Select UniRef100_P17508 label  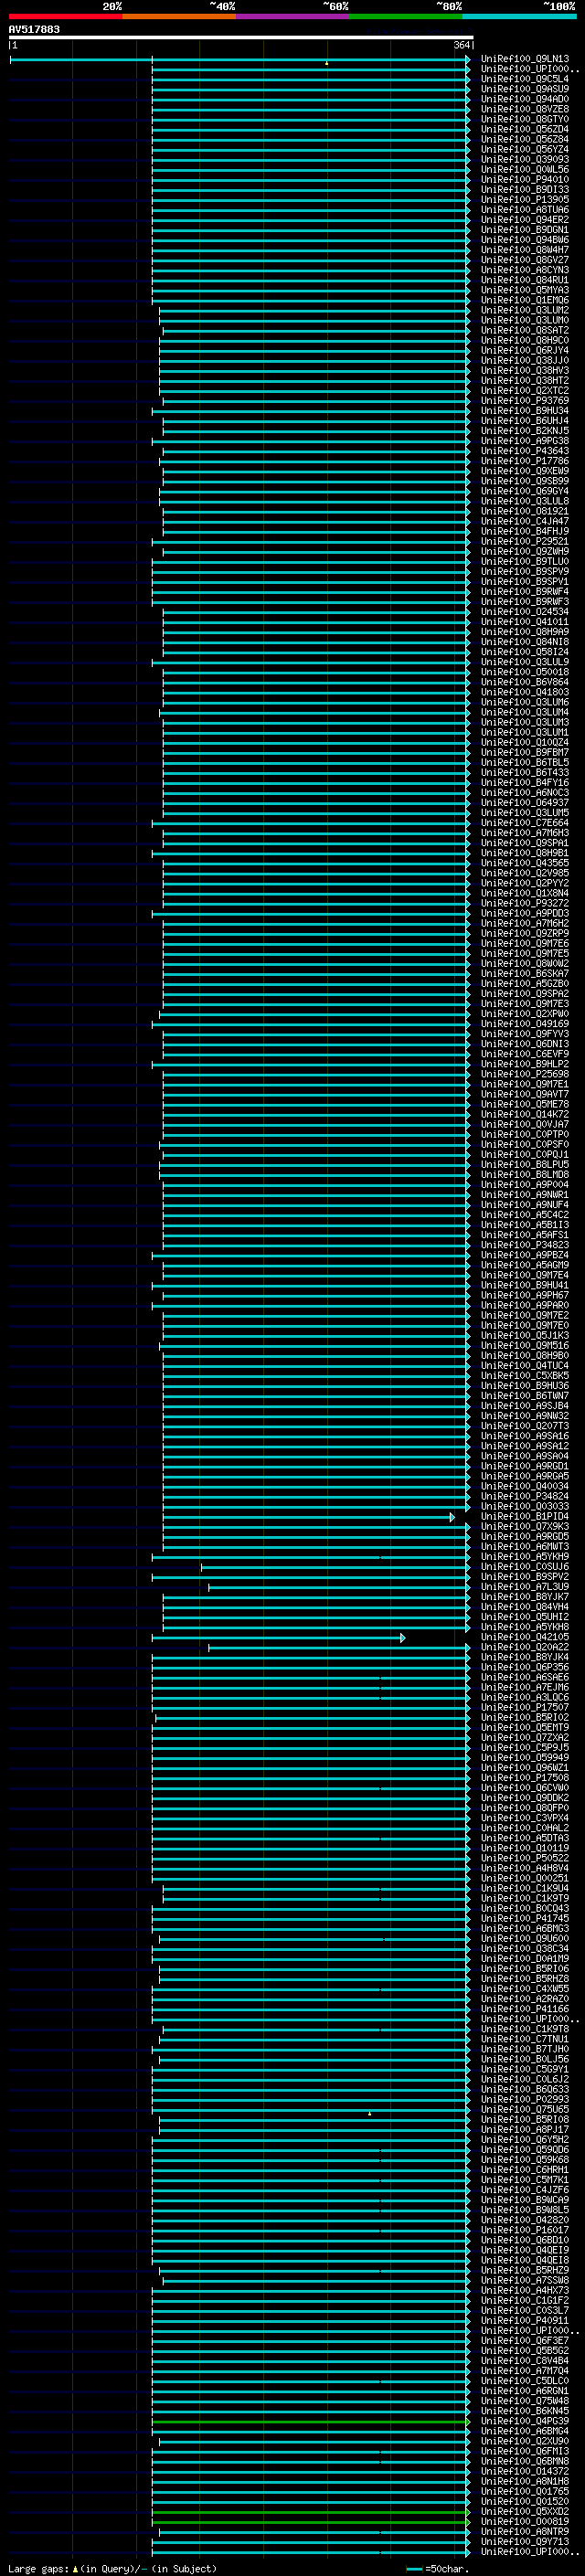[x=525, y=1777]
